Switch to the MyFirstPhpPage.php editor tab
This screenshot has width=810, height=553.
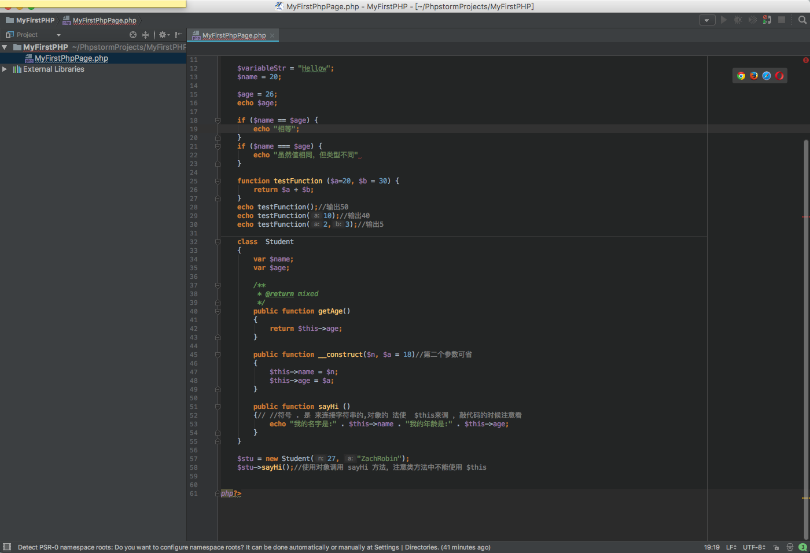pos(233,35)
